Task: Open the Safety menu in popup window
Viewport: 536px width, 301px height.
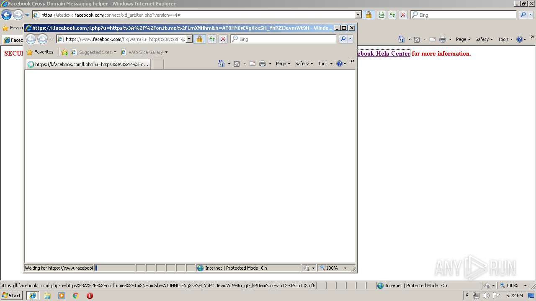Action: click(304, 64)
